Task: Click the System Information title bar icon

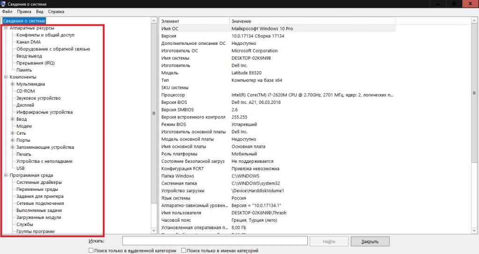Action: point(3,4)
